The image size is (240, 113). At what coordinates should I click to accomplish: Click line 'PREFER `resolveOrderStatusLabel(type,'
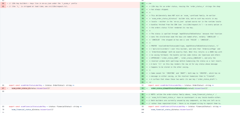[x=184, y=46]
